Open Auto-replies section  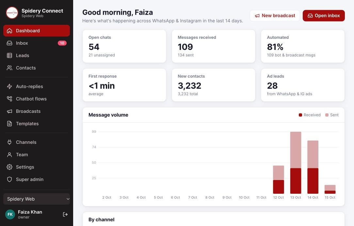coord(37,86)
